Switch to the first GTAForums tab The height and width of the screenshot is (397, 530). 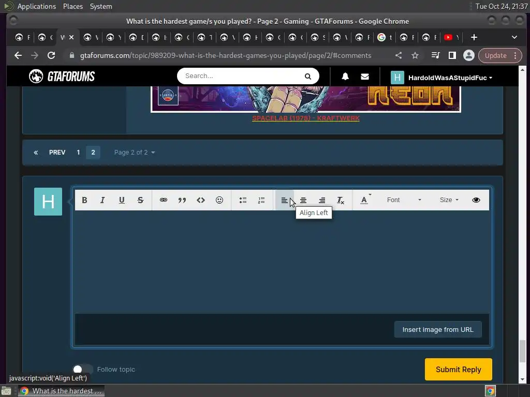pyautogui.click(x=23, y=37)
